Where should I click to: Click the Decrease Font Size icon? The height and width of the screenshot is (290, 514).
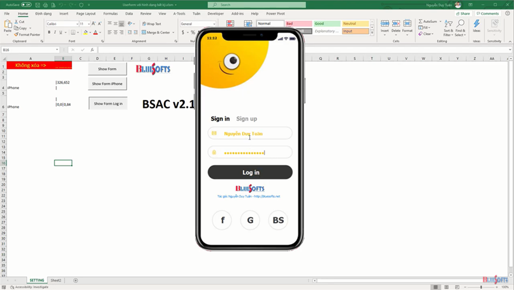(x=99, y=24)
